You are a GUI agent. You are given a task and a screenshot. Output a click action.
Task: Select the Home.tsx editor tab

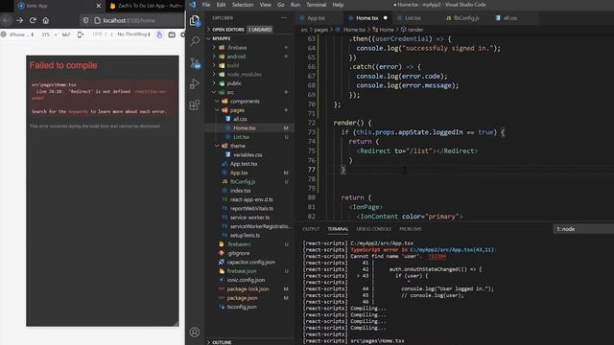pyautogui.click(x=366, y=18)
